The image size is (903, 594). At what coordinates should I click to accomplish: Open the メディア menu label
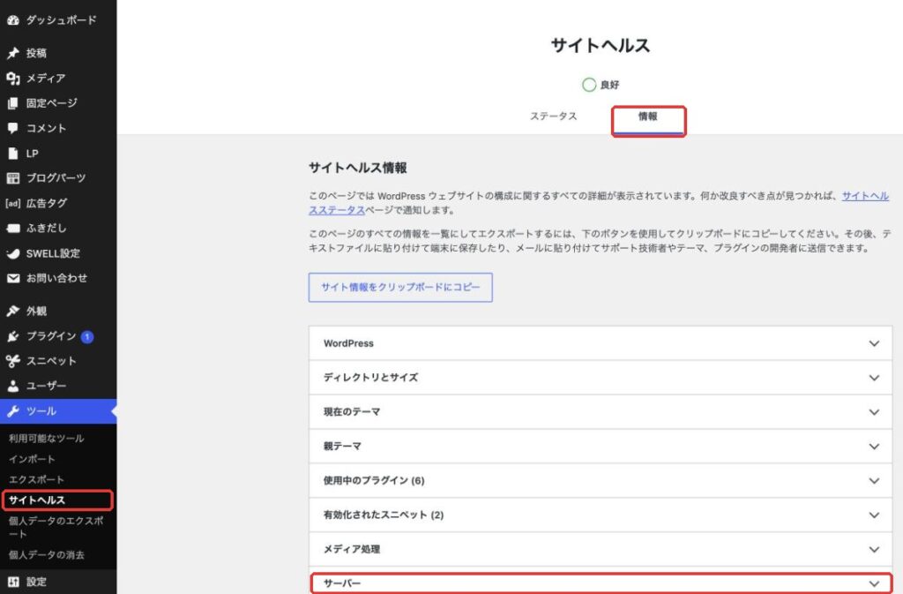pyautogui.click(x=46, y=79)
